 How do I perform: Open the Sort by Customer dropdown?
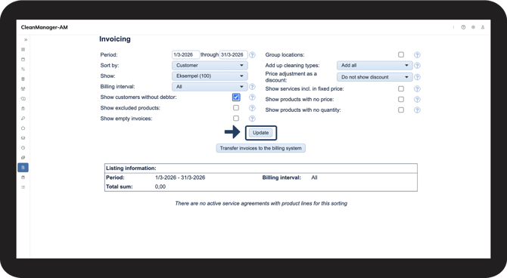coord(210,65)
